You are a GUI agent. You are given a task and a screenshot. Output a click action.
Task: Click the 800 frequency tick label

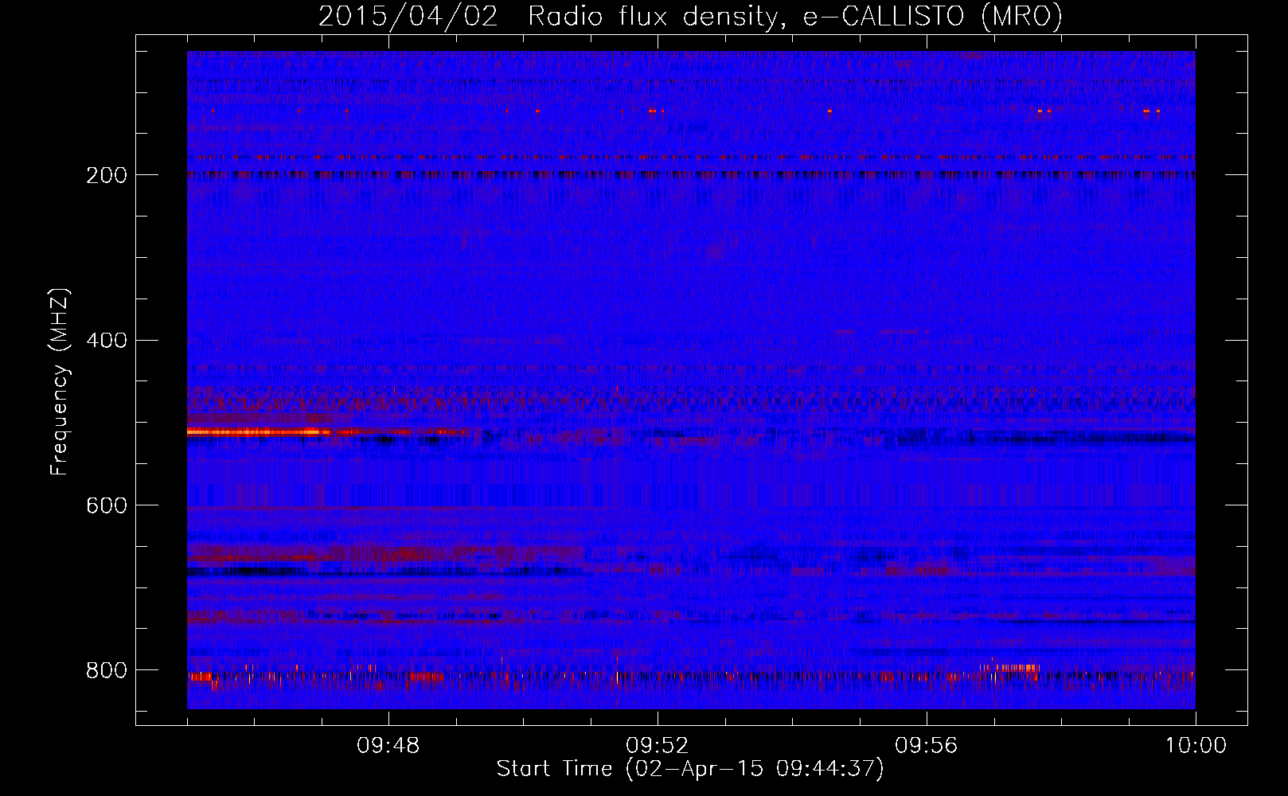[107, 670]
